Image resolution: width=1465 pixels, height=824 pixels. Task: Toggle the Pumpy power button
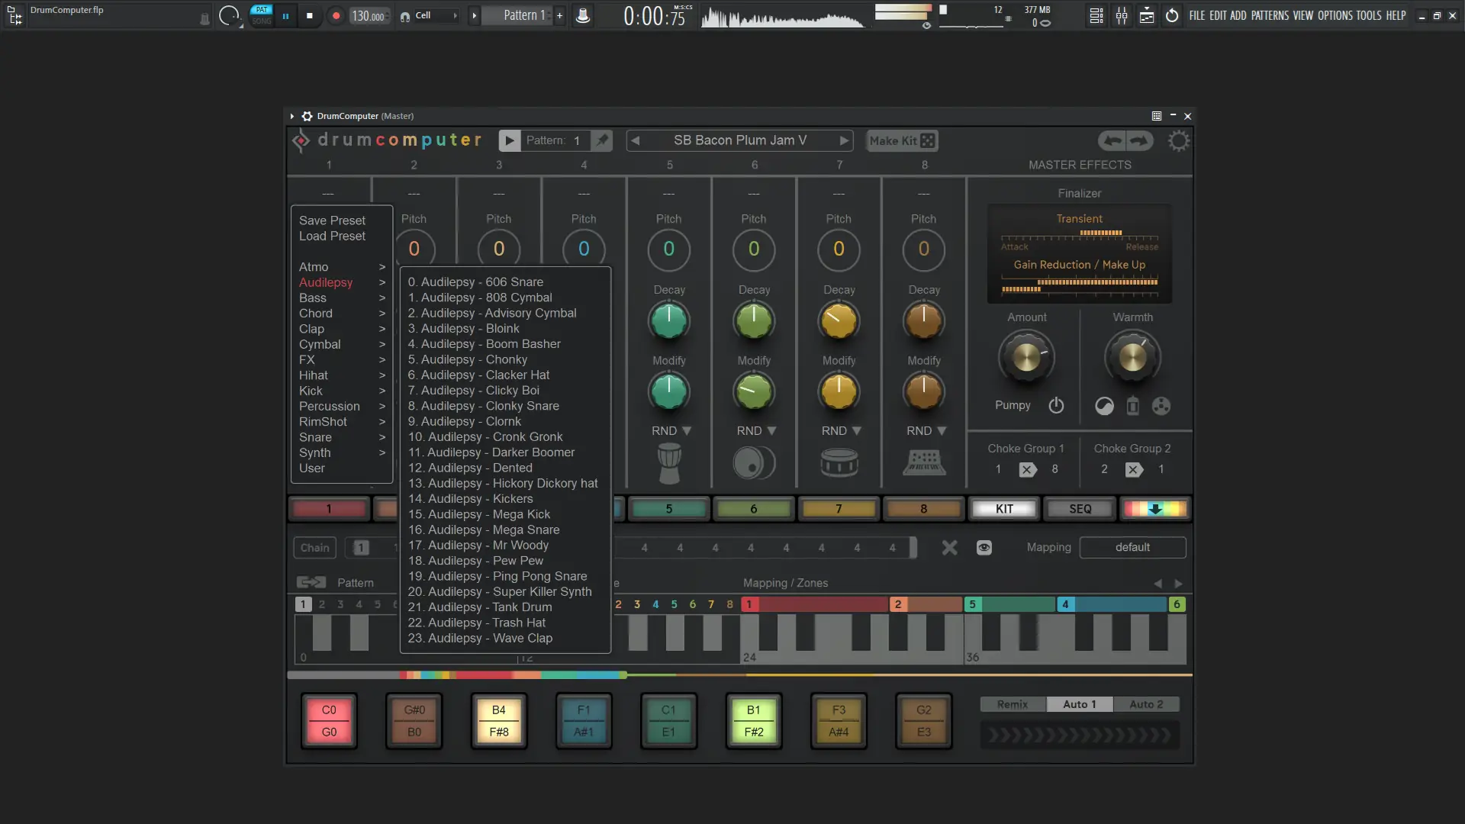1056,405
